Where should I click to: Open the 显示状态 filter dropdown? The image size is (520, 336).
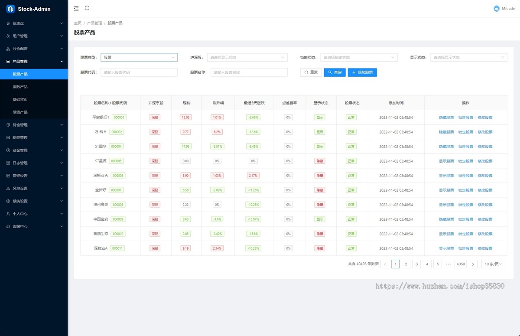[469, 57]
